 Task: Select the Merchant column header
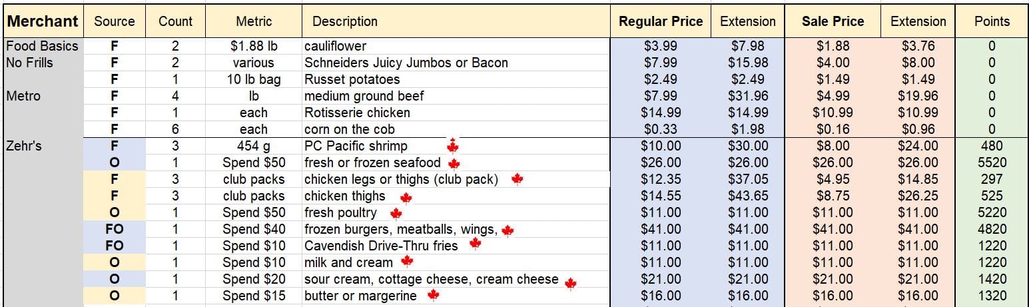43,21
